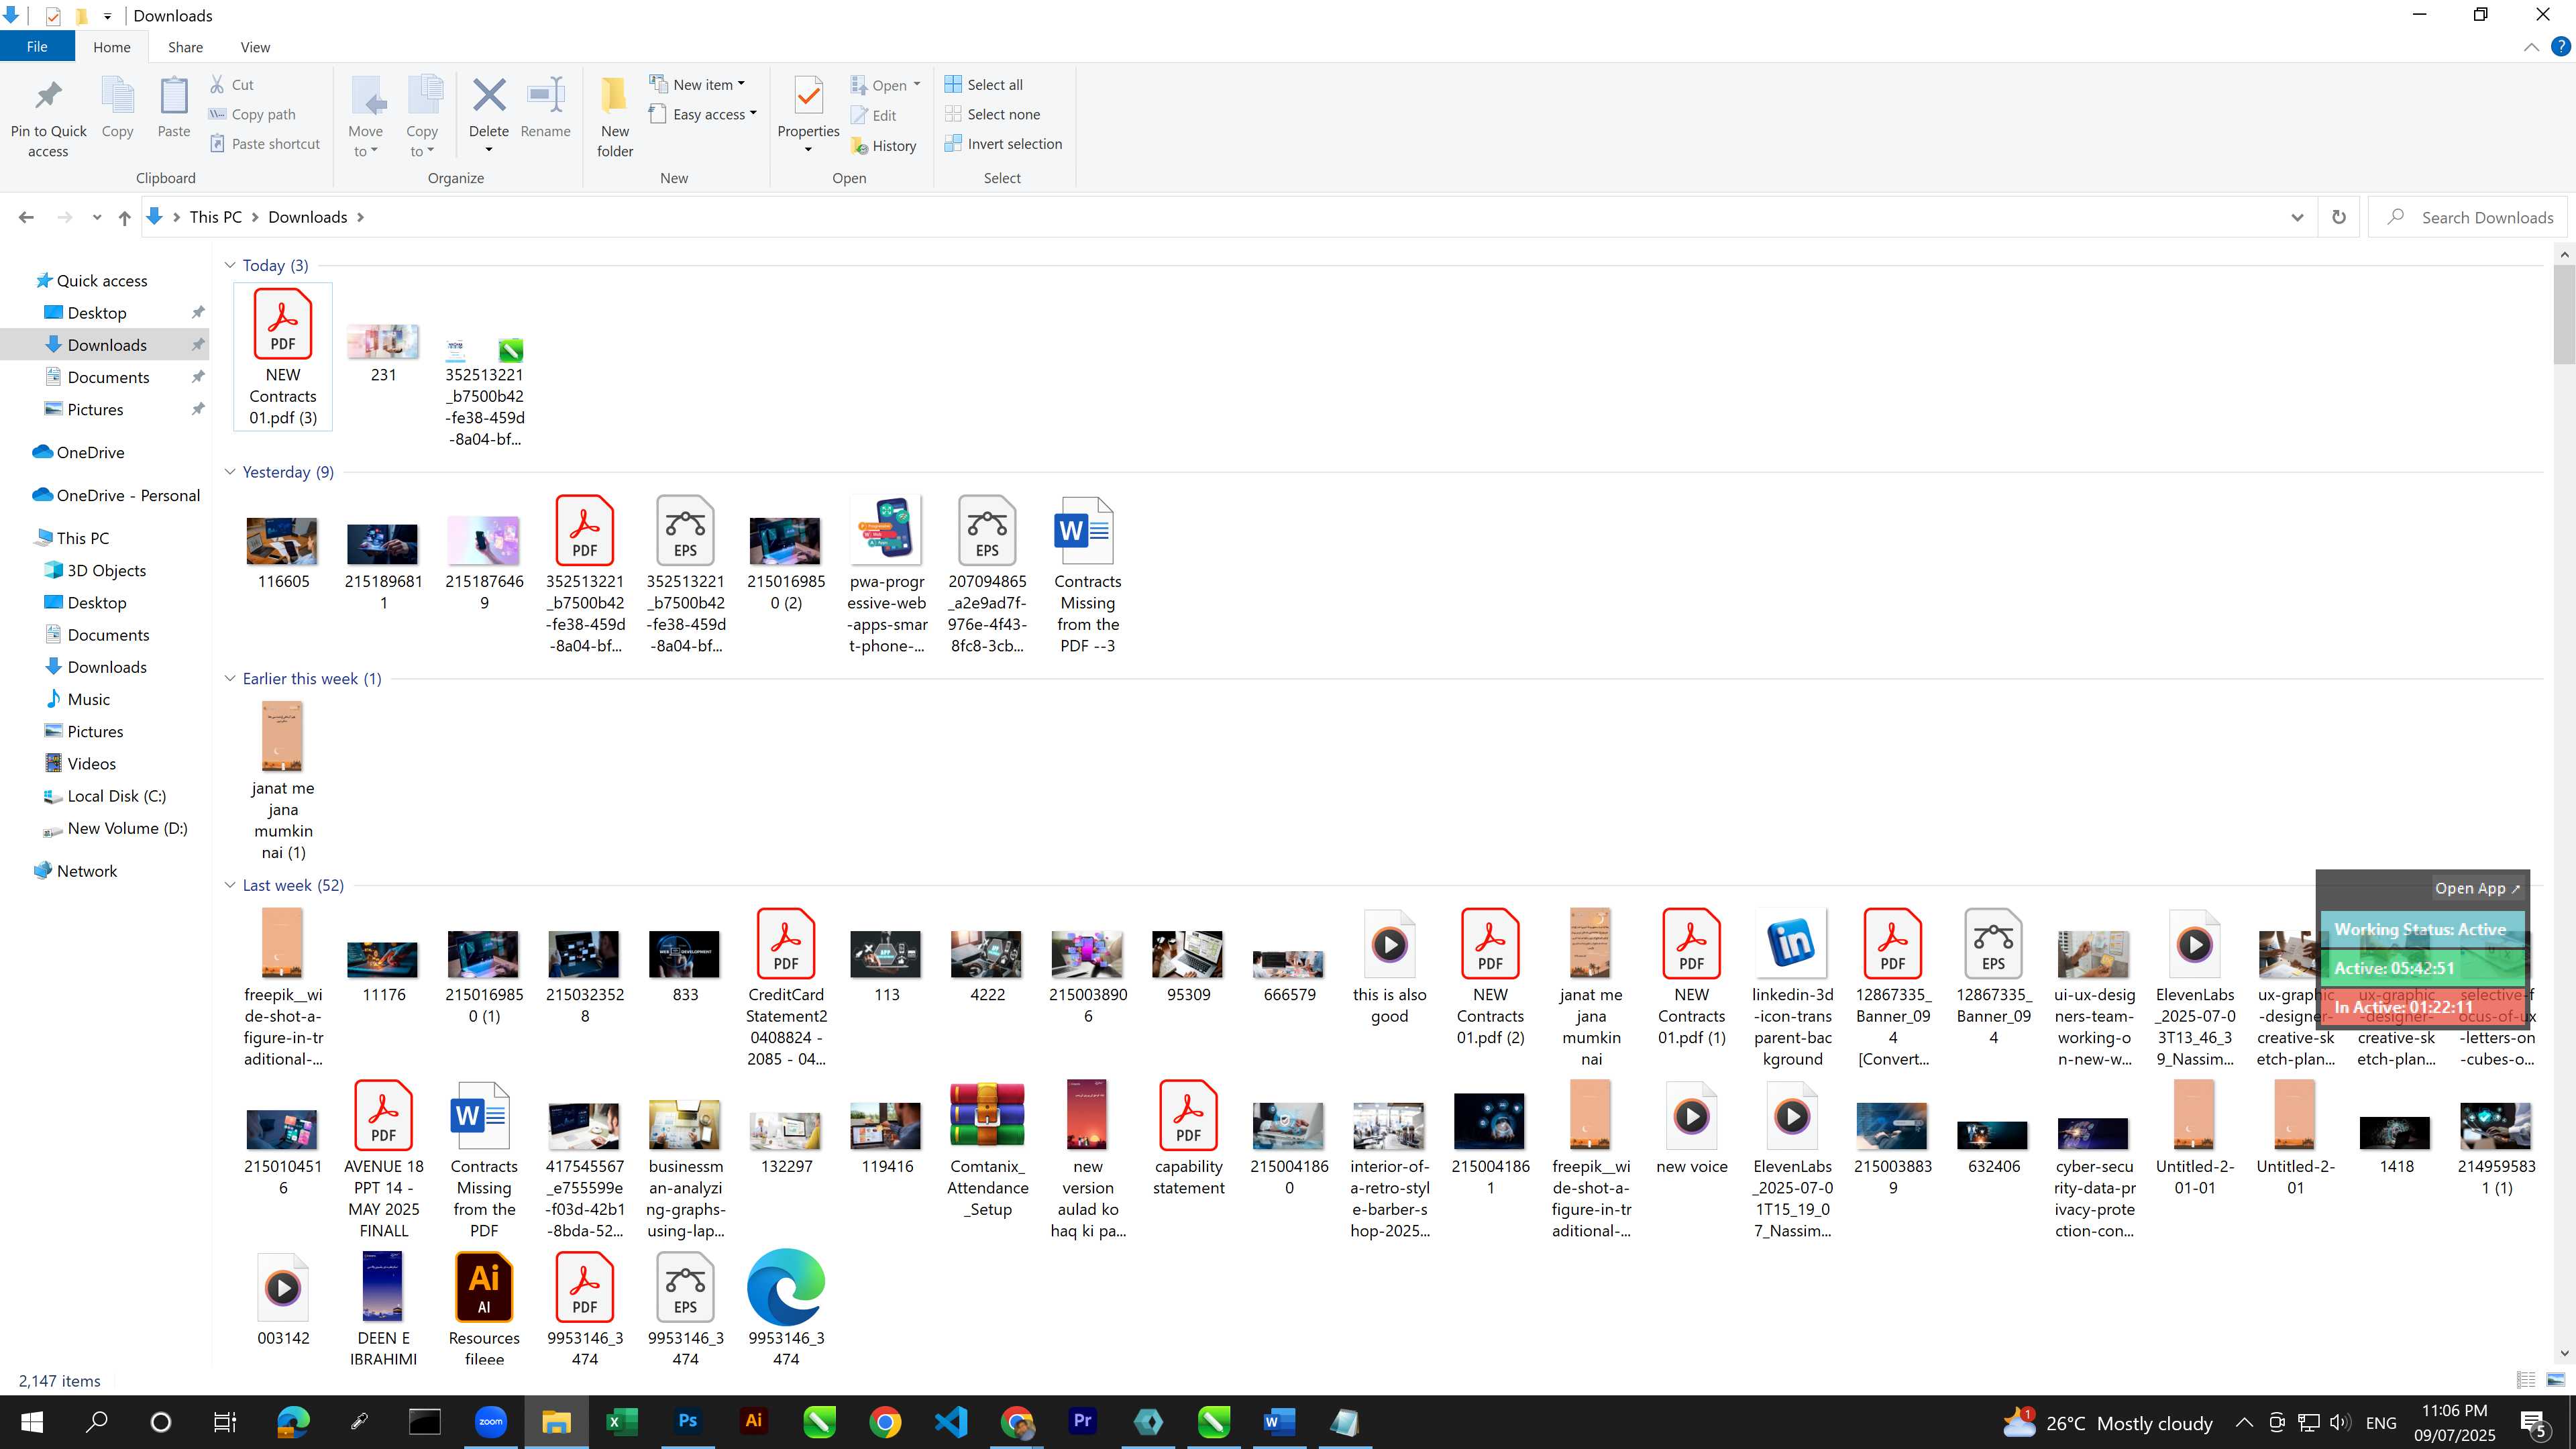Select Network in navigation pane
This screenshot has height=1449, width=2576.
[86, 871]
